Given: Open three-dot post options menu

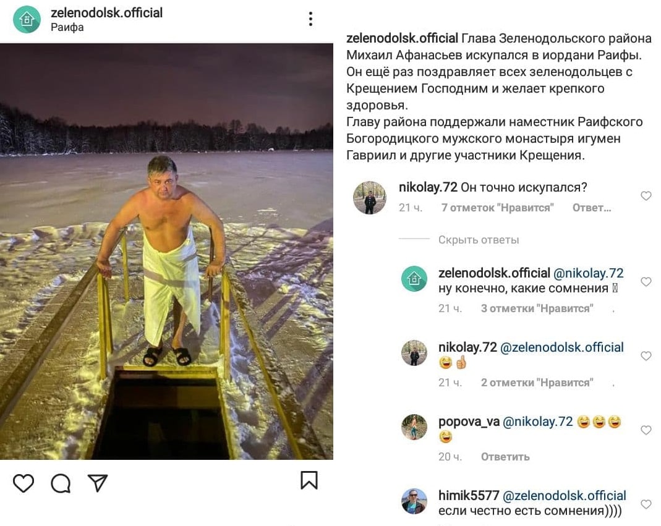Looking at the screenshot, I should click(x=310, y=19).
